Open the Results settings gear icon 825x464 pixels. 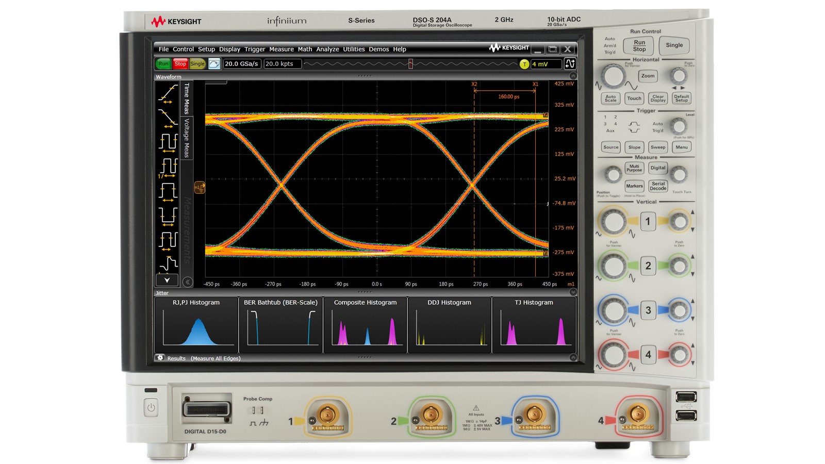tap(160, 357)
